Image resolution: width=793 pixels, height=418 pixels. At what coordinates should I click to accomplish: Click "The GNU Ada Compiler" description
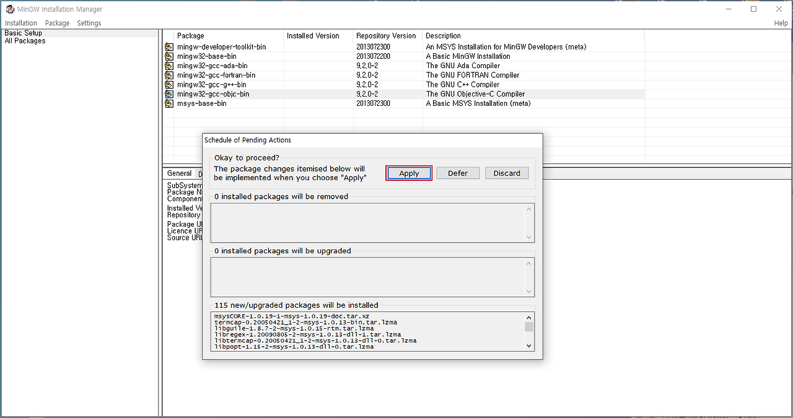463,66
